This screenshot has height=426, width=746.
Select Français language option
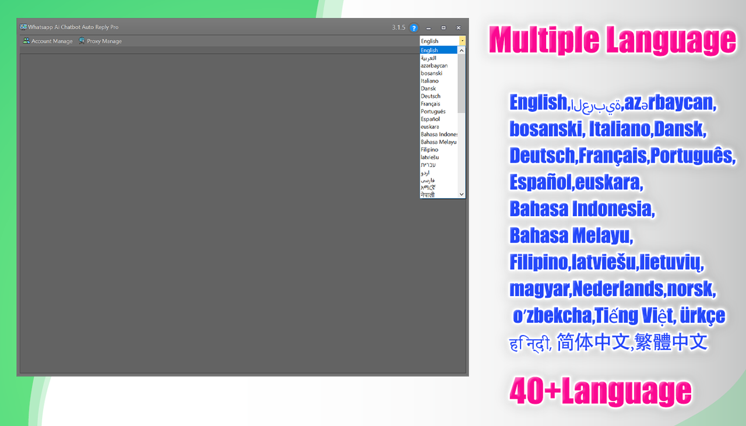pos(439,104)
